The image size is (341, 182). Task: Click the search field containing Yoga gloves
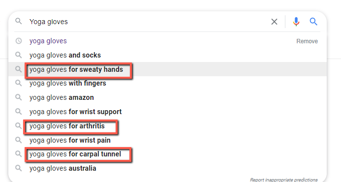click(148, 22)
